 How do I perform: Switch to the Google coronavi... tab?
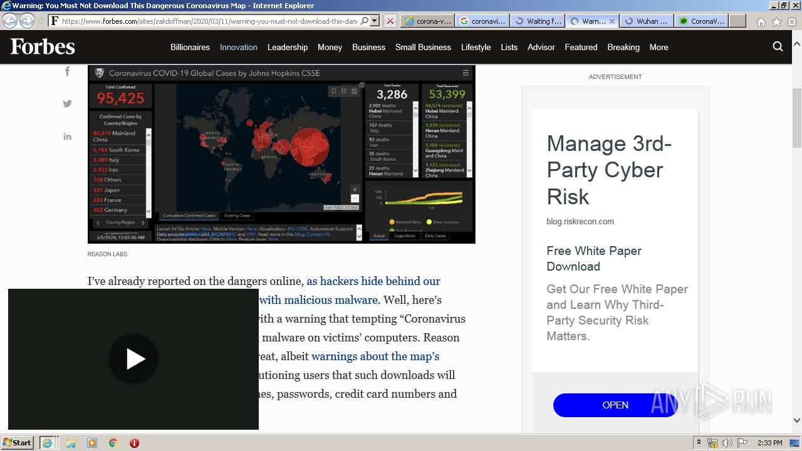pyautogui.click(x=482, y=21)
